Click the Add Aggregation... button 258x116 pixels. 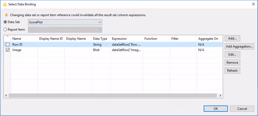coord(239,46)
